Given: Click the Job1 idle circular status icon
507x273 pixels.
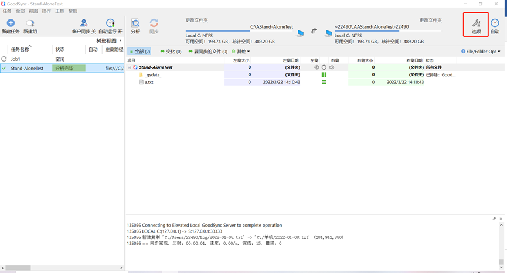Looking at the screenshot, I should [4, 59].
